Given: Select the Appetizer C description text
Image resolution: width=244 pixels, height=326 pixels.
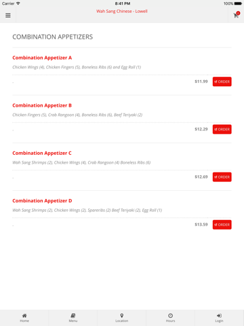Looking at the screenshot, I should point(81,162).
